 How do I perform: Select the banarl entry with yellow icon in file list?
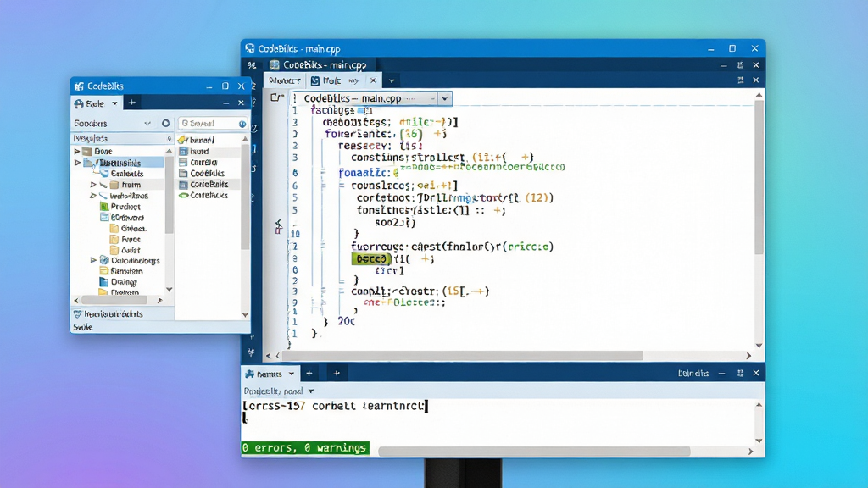pos(197,140)
